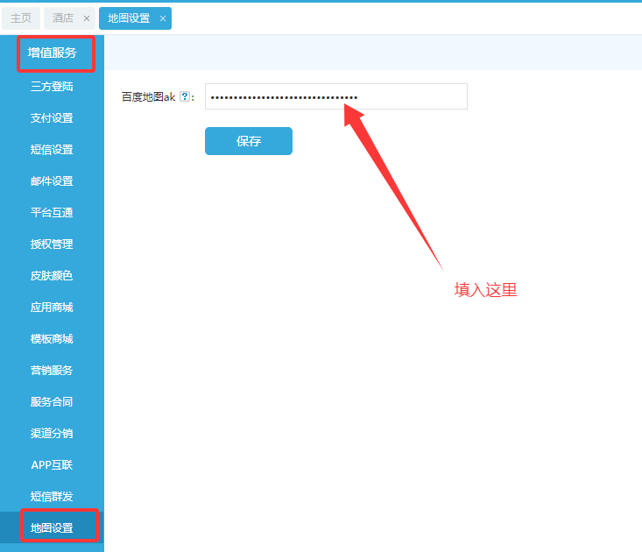Switch to the 主页 tab

point(21,18)
